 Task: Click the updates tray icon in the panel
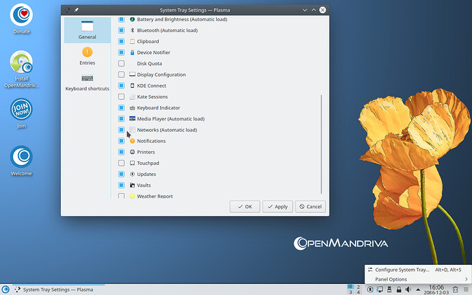point(370,290)
